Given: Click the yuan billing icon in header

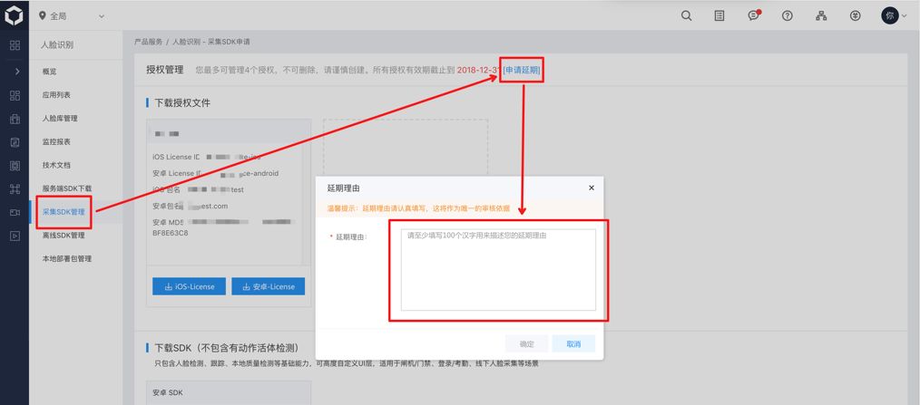Looking at the screenshot, I should click(x=855, y=16).
